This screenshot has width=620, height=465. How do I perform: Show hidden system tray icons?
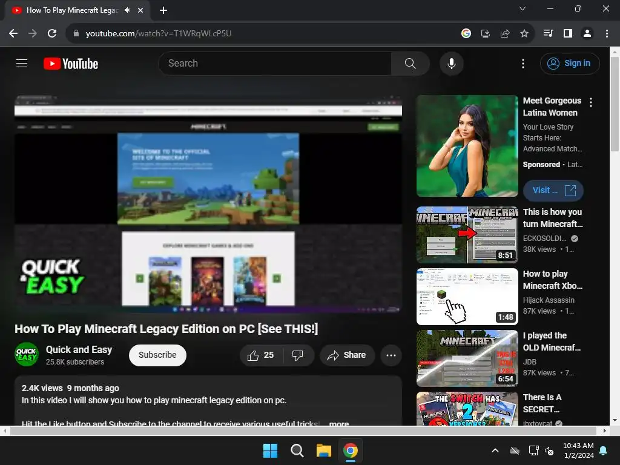(x=495, y=450)
